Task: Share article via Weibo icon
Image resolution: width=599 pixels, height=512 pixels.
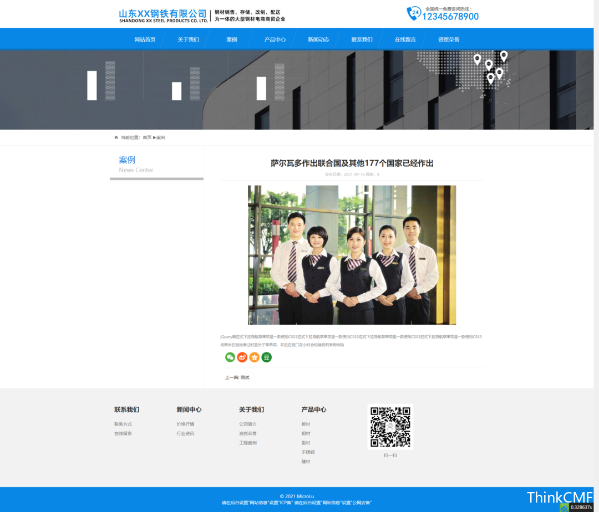Action: [242, 357]
